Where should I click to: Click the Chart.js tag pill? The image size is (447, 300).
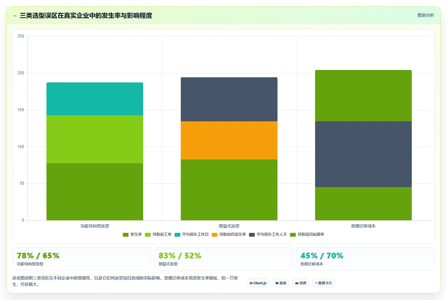258,283
